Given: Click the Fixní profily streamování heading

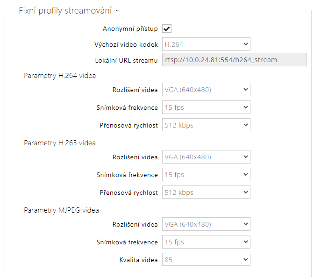Looking at the screenshot, I should point(65,11).
